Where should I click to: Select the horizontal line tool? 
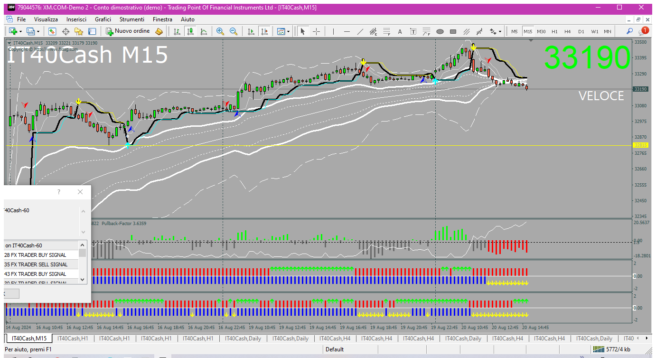347,31
